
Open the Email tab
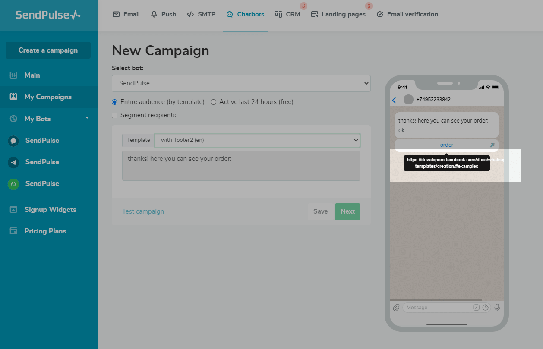click(x=126, y=14)
